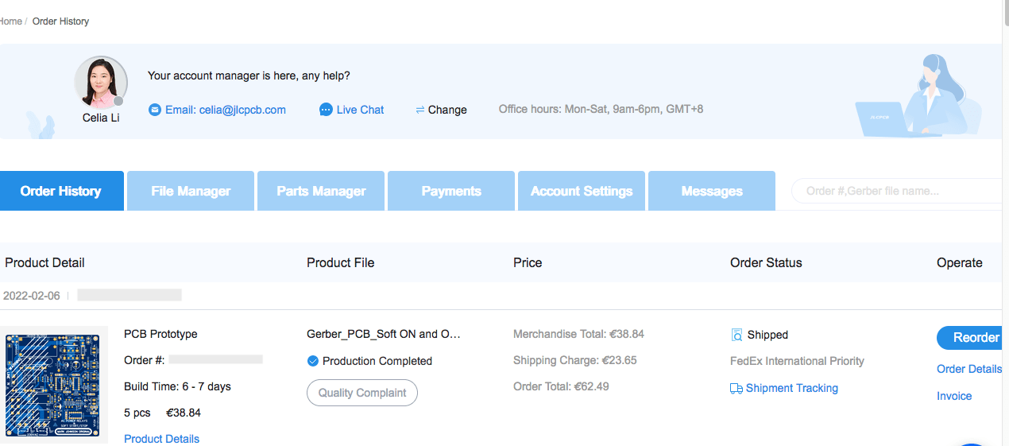This screenshot has height=446, width=1009.
Task: Click the Gerber_PCB_Soft ON file name
Action: point(384,334)
